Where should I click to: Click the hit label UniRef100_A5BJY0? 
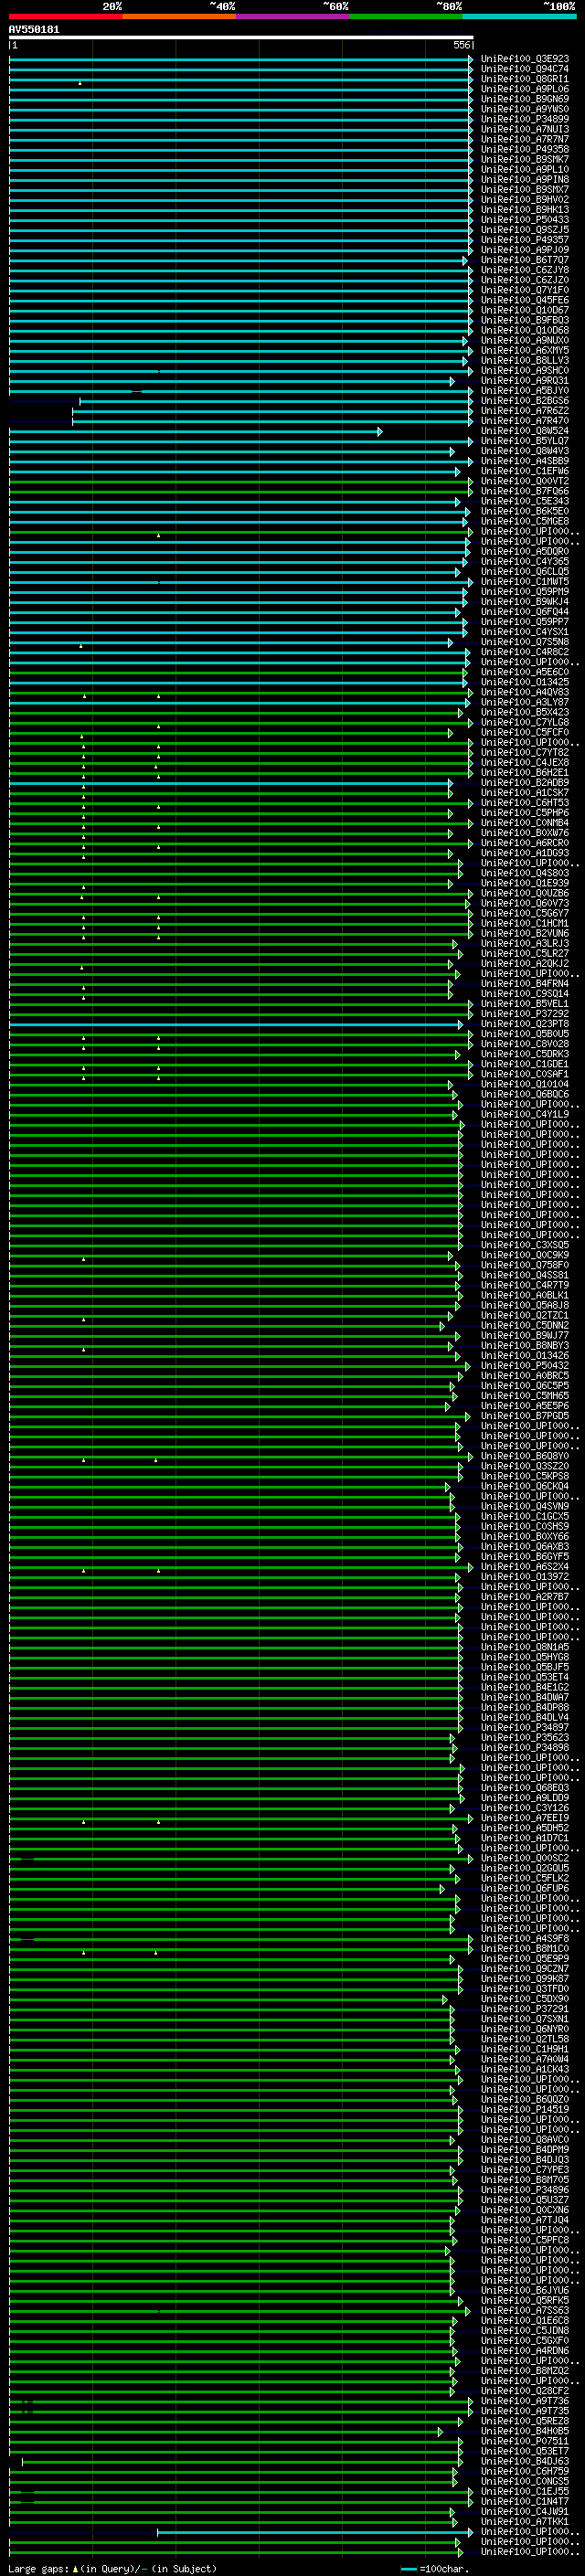pyautogui.click(x=525, y=391)
